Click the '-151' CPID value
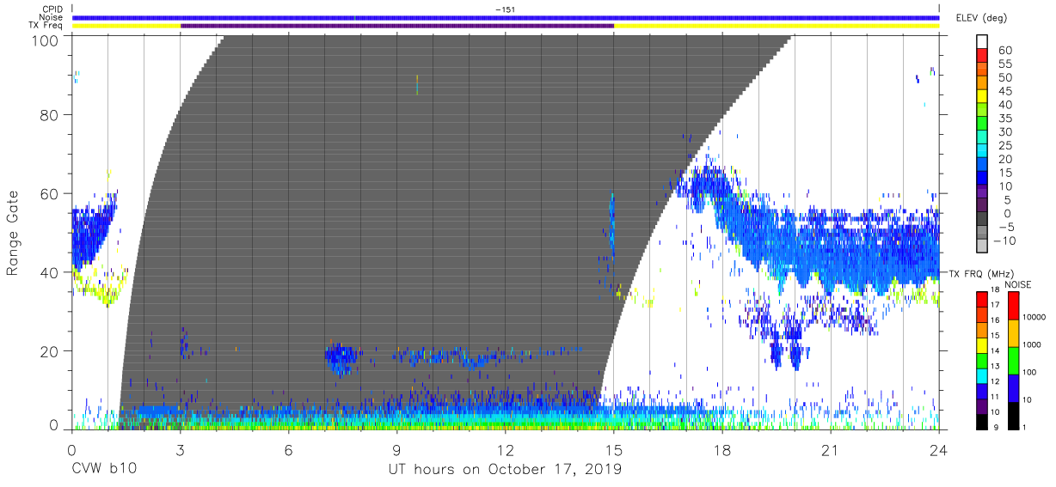Image resolution: width=1056 pixels, height=487 pixels. [506, 9]
